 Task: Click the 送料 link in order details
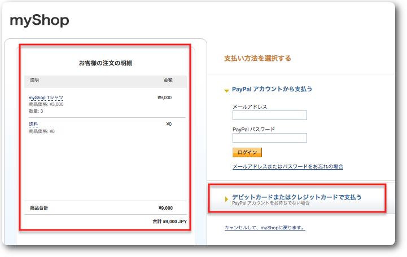33,124
